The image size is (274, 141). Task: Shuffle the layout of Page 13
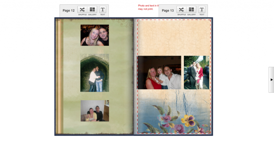181,10
